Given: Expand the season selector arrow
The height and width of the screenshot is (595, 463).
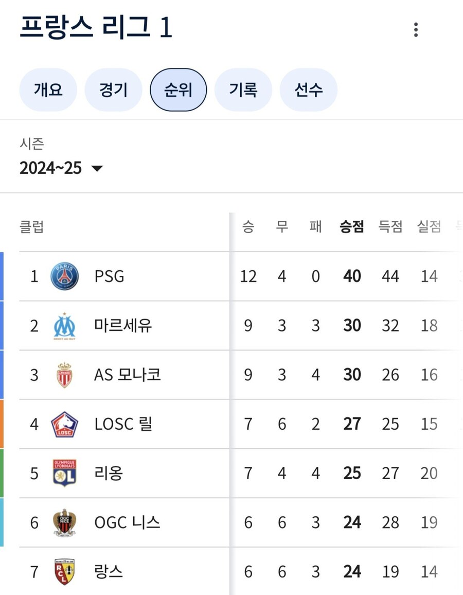Looking at the screenshot, I should (x=98, y=168).
